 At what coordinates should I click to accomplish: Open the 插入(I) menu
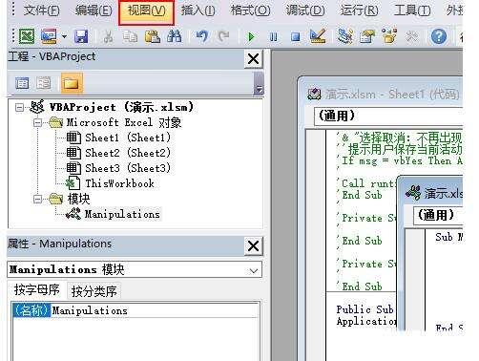pos(198,11)
